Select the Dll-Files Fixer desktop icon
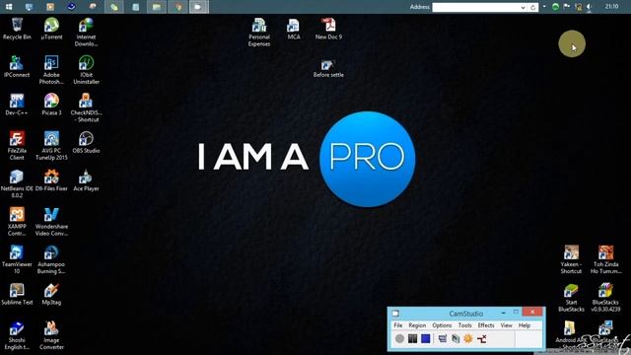Image resolution: width=631 pixels, height=355 pixels. 51,180
